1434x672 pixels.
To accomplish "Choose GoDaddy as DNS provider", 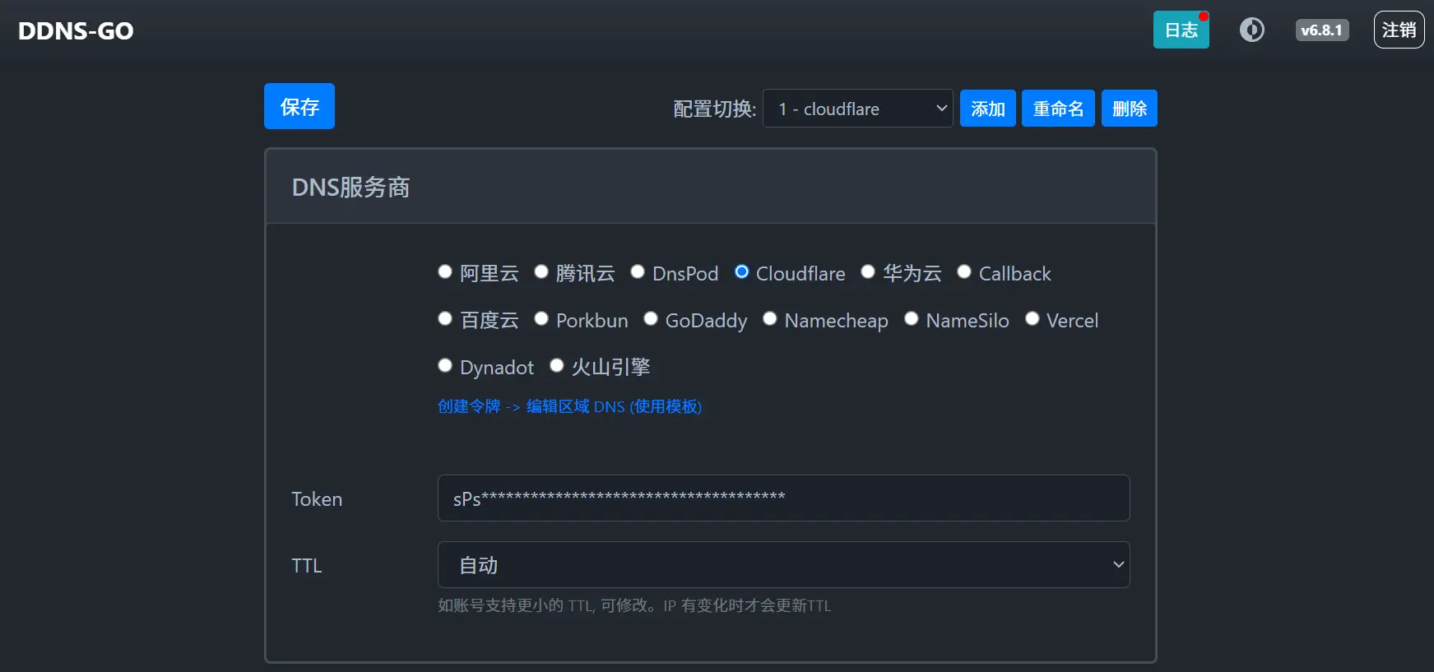I will coord(651,318).
